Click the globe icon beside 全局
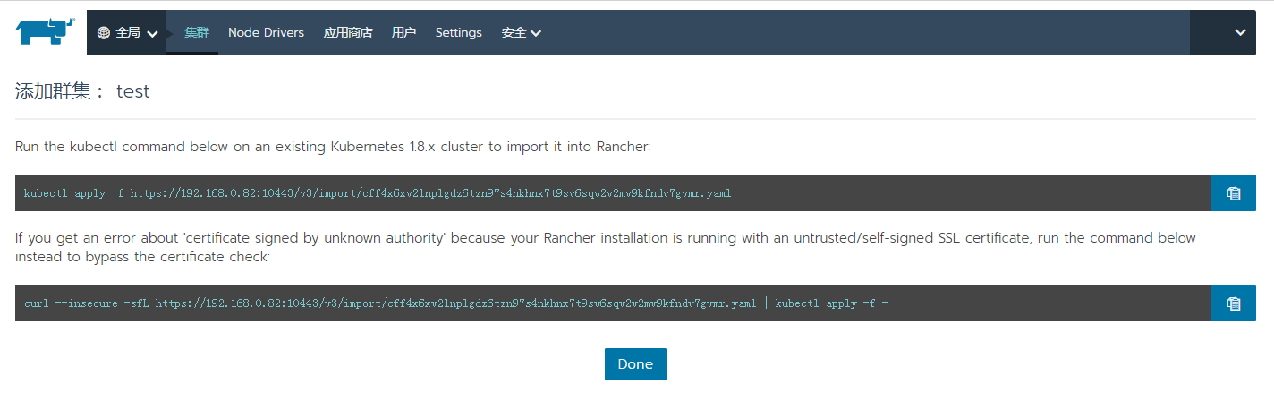The image size is (1274, 401). coord(104,32)
